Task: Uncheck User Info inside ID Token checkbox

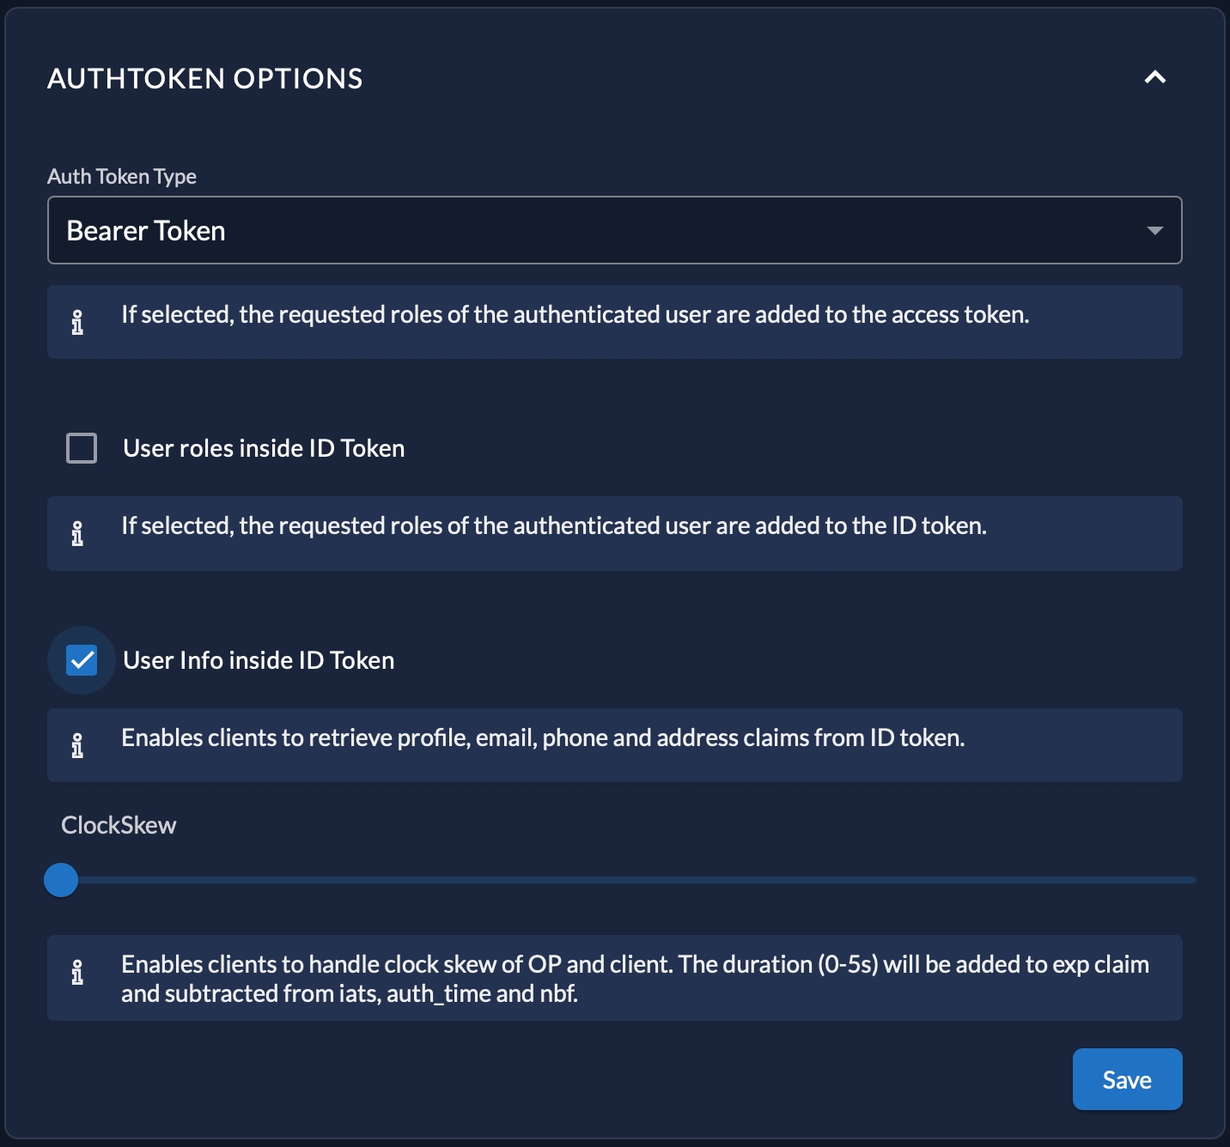Action: click(x=82, y=660)
